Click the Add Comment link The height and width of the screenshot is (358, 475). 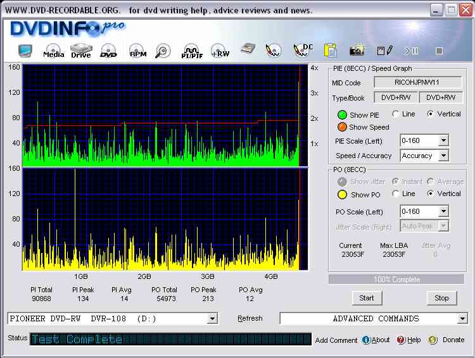coord(336,340)
